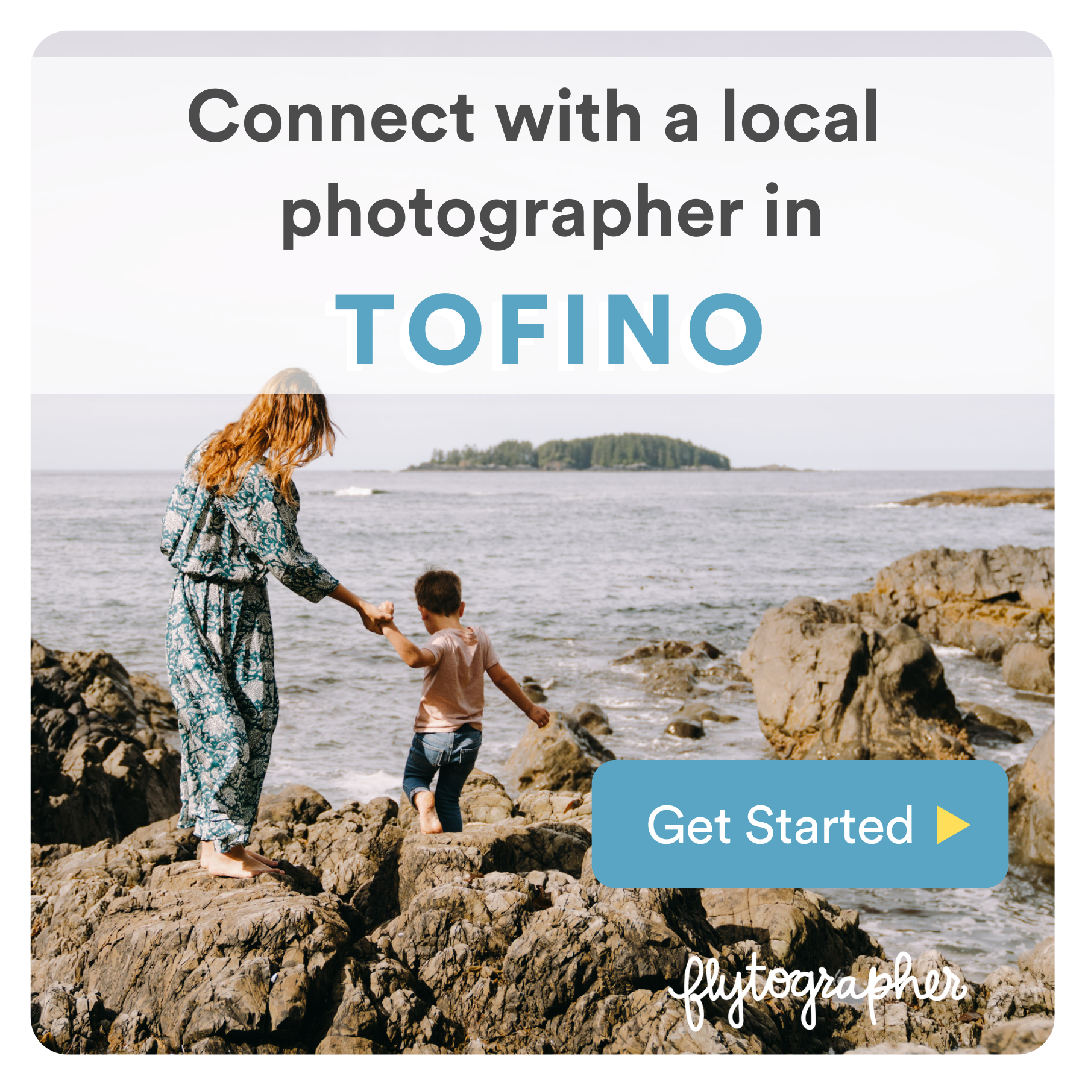Click the large boulder above the button
Image resolution: width=1085 pixels, height=1085 pixels.
[856, 681]
